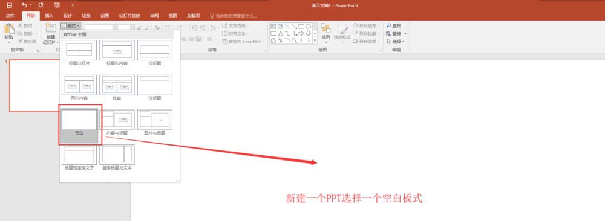The height and width of the screenshot is (221, 605).
Task: Open the quick access toolbar customize arrow
Action: [73, 5]
